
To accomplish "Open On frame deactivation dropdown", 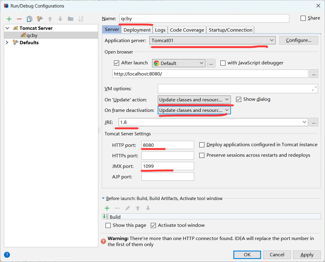I will click(194, 110).
